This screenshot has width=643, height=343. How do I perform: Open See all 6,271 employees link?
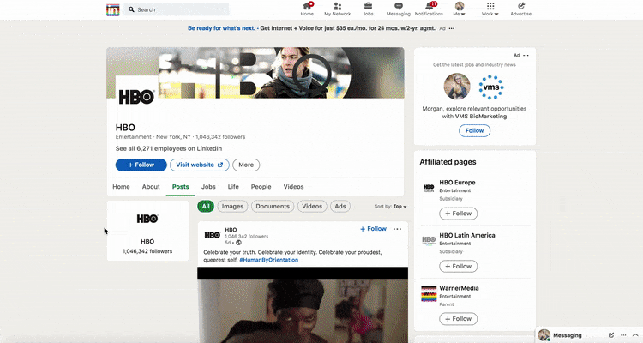(x=169, y=148)
